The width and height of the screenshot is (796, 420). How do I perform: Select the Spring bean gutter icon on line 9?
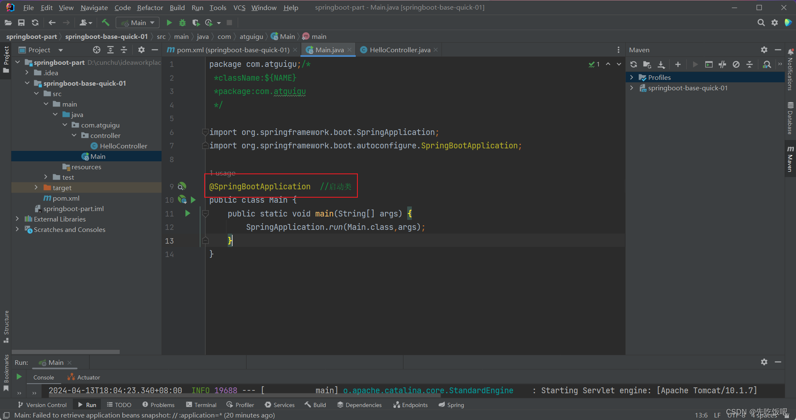pyautogui.click(x=182, y=186)
